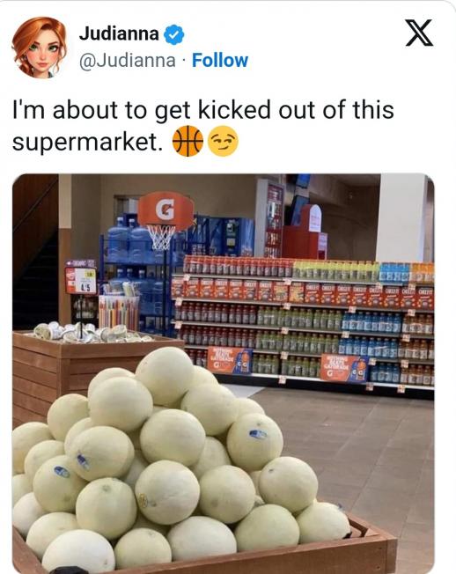Click the right orange Gatorade shelf sign
The image size is (456, 574).
344,367
